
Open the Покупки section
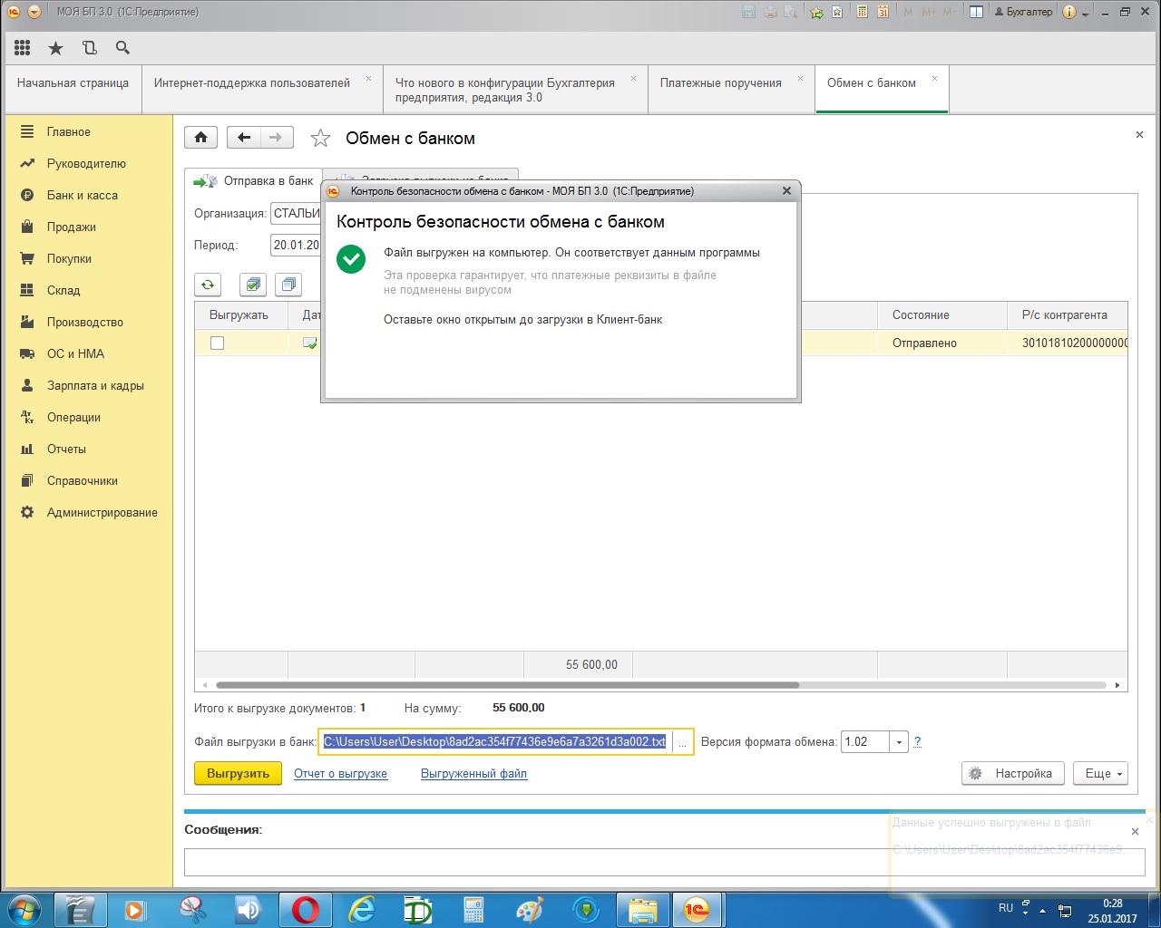coord(69,258)
